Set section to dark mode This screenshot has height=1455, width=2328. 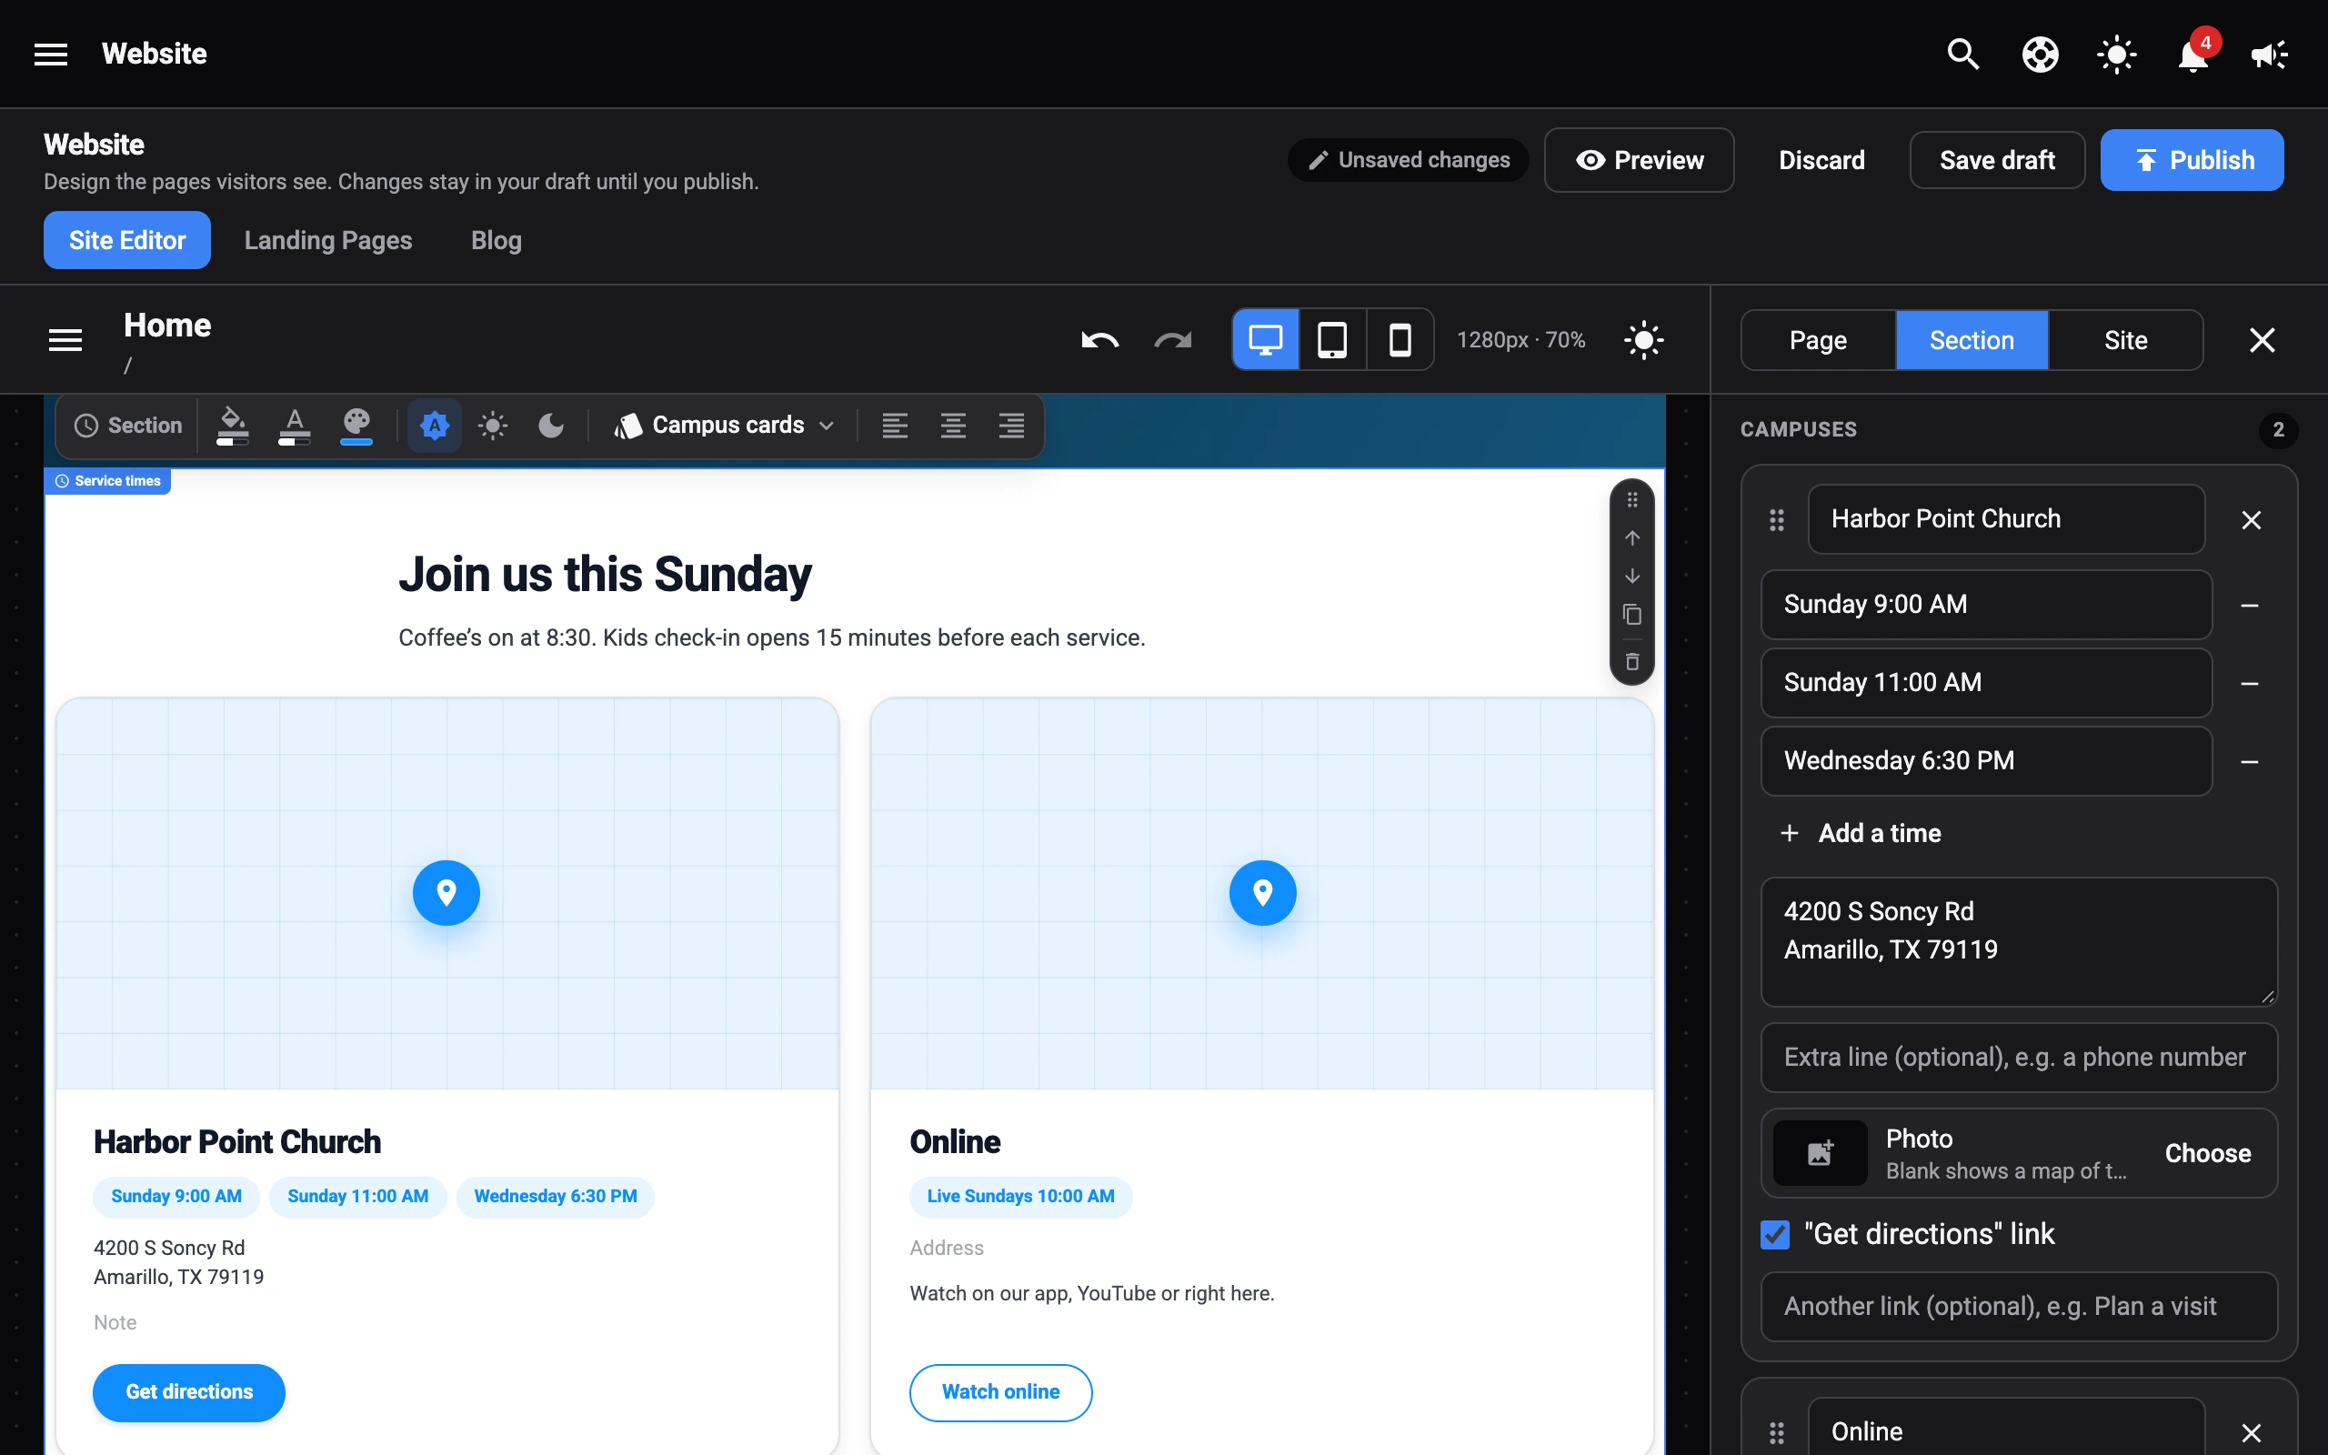[551, 426]
